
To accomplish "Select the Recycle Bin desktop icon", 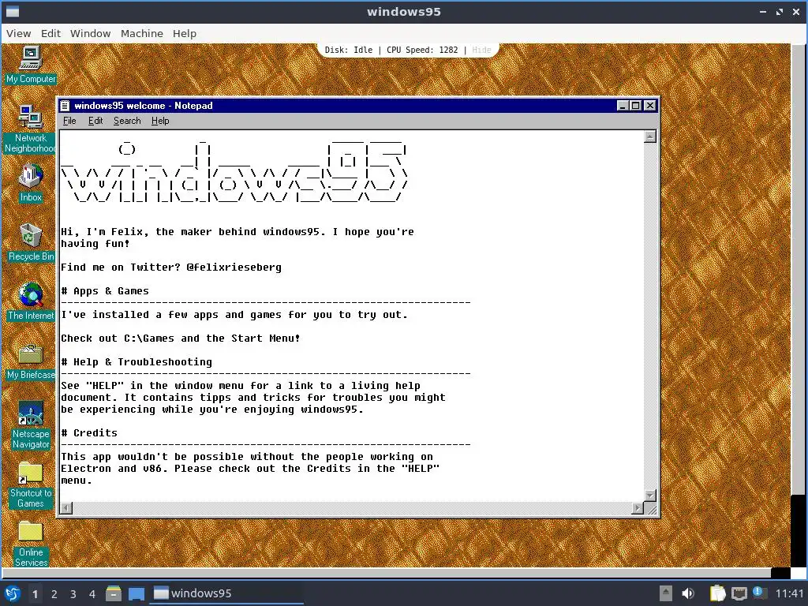I will coord(31,242).
